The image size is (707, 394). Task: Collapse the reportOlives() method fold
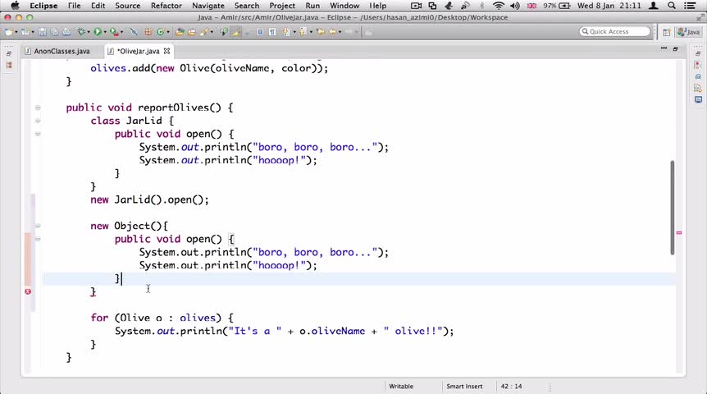pyautogui.click(x=38, y=108)
